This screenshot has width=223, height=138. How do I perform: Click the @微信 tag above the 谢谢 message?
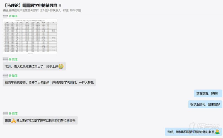(x=13, y=113)
